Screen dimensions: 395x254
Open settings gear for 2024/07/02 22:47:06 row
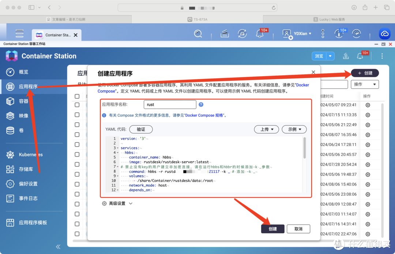point(368,234)
